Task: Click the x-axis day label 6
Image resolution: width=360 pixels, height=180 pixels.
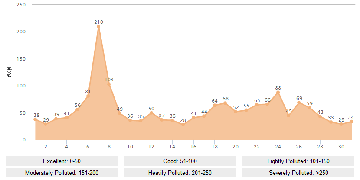Action: point(88,147)
